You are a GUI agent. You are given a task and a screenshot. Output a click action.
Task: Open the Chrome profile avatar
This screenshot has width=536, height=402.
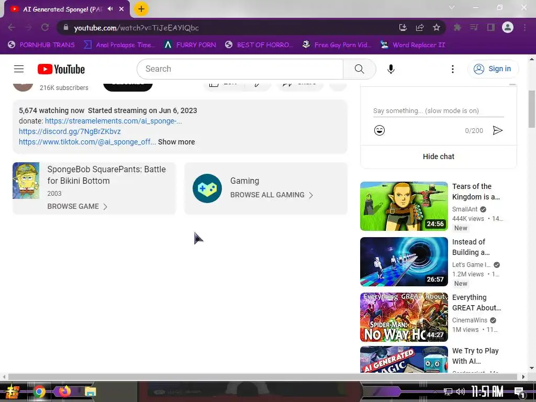pos(508,27)
